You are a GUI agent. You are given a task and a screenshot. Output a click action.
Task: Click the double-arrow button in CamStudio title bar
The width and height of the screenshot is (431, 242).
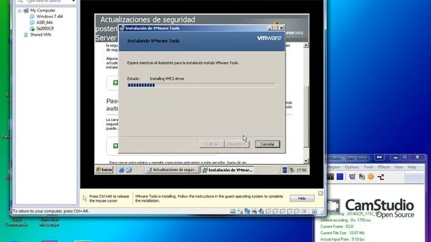point(380,157)
